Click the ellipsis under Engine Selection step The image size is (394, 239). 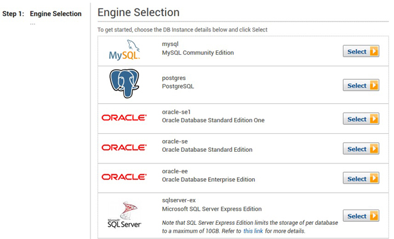click(x=33, y=24)
